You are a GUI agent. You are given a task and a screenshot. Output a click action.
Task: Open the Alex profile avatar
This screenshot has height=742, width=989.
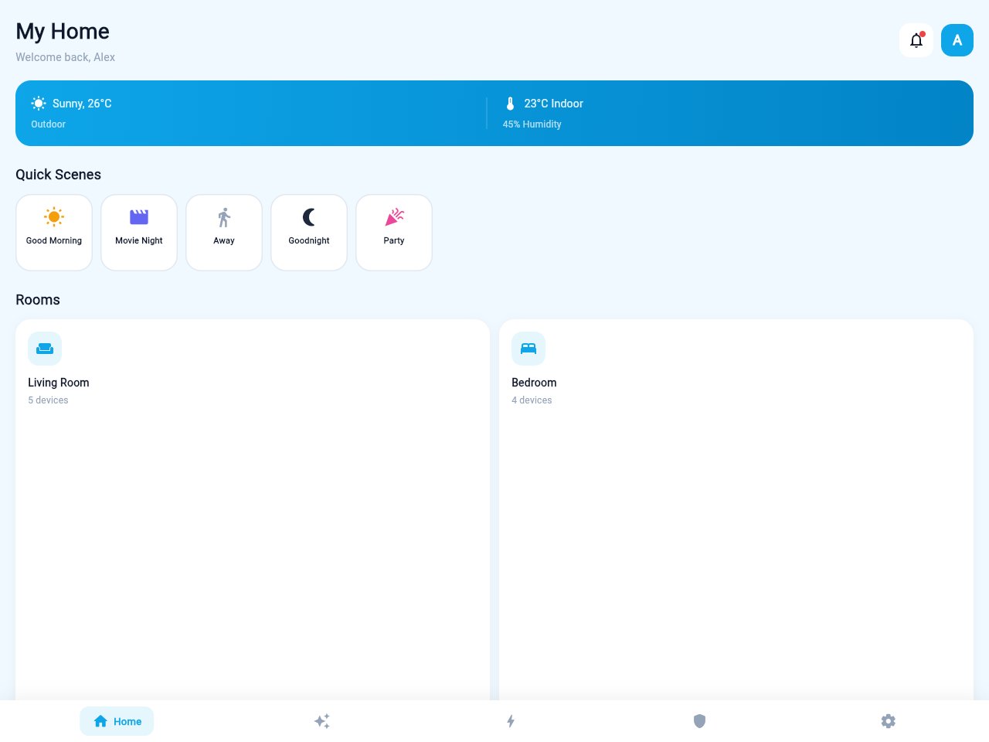pos(957,40)
